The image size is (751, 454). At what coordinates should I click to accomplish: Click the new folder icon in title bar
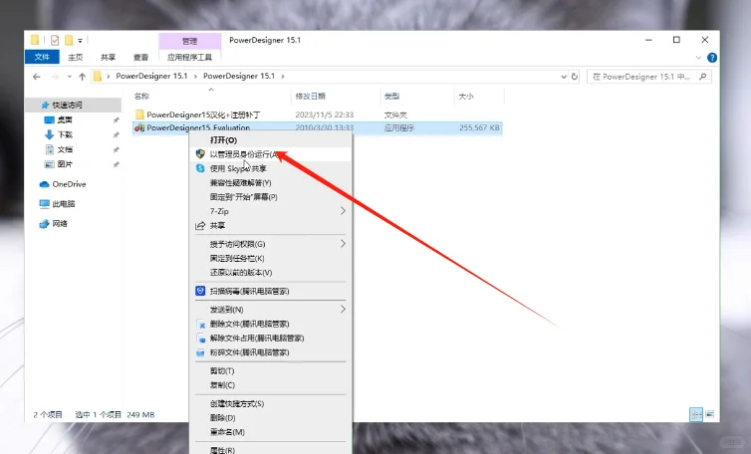(x=69, y=40)
